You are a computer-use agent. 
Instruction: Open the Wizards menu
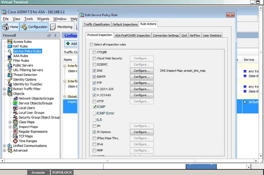pyautogui.click(x=43, y=19)
